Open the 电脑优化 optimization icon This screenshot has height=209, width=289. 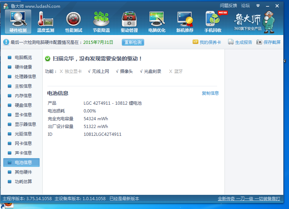(x=157, y=22)
